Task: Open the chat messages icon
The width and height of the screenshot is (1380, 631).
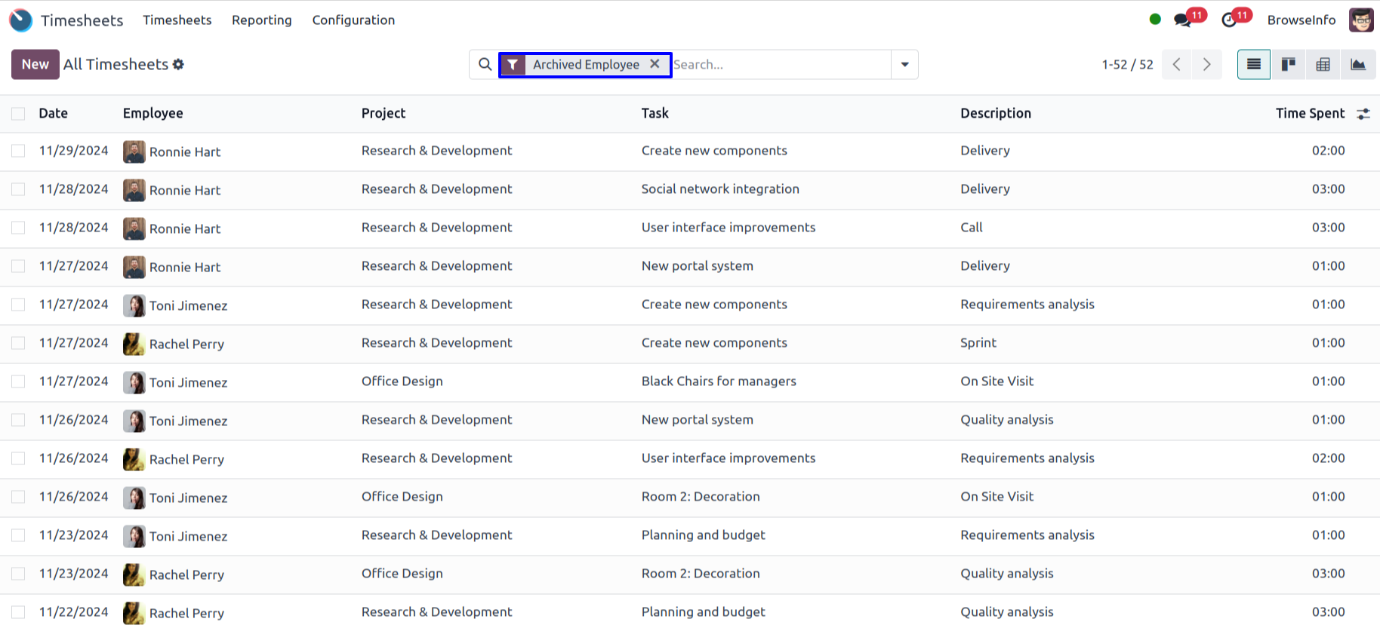Action: point(1183,20)
